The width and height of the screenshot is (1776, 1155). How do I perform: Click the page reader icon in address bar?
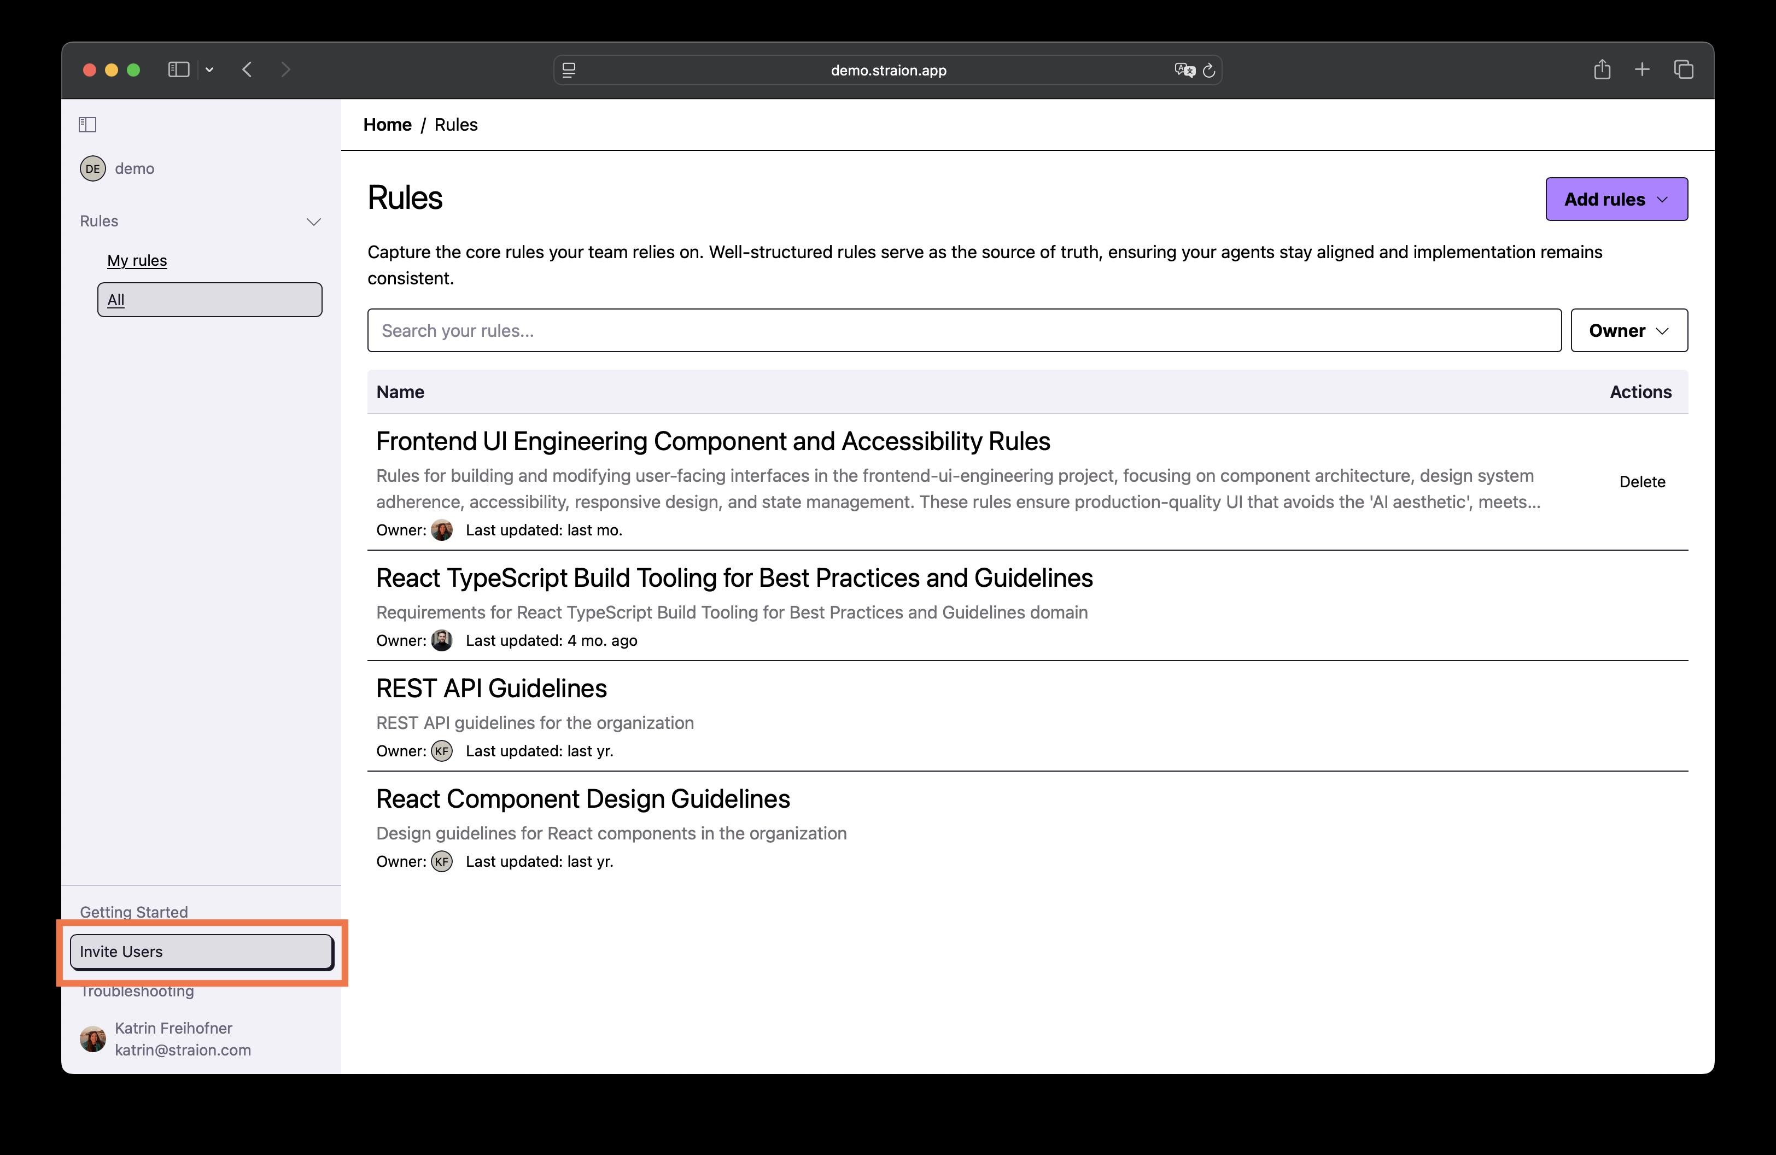(569, 70)
